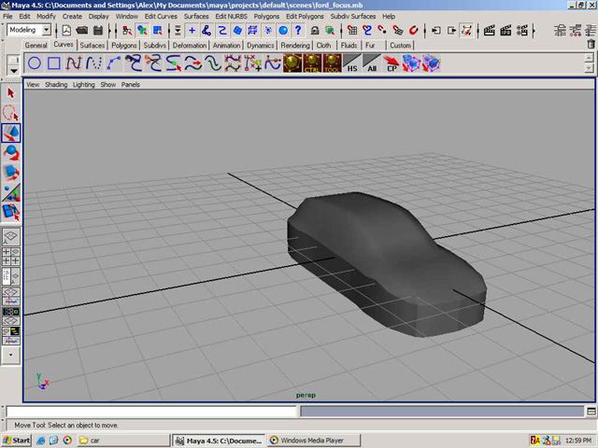Expand the layout options arrow below toolbox
598x448 pixels.
tap(11, 355)
